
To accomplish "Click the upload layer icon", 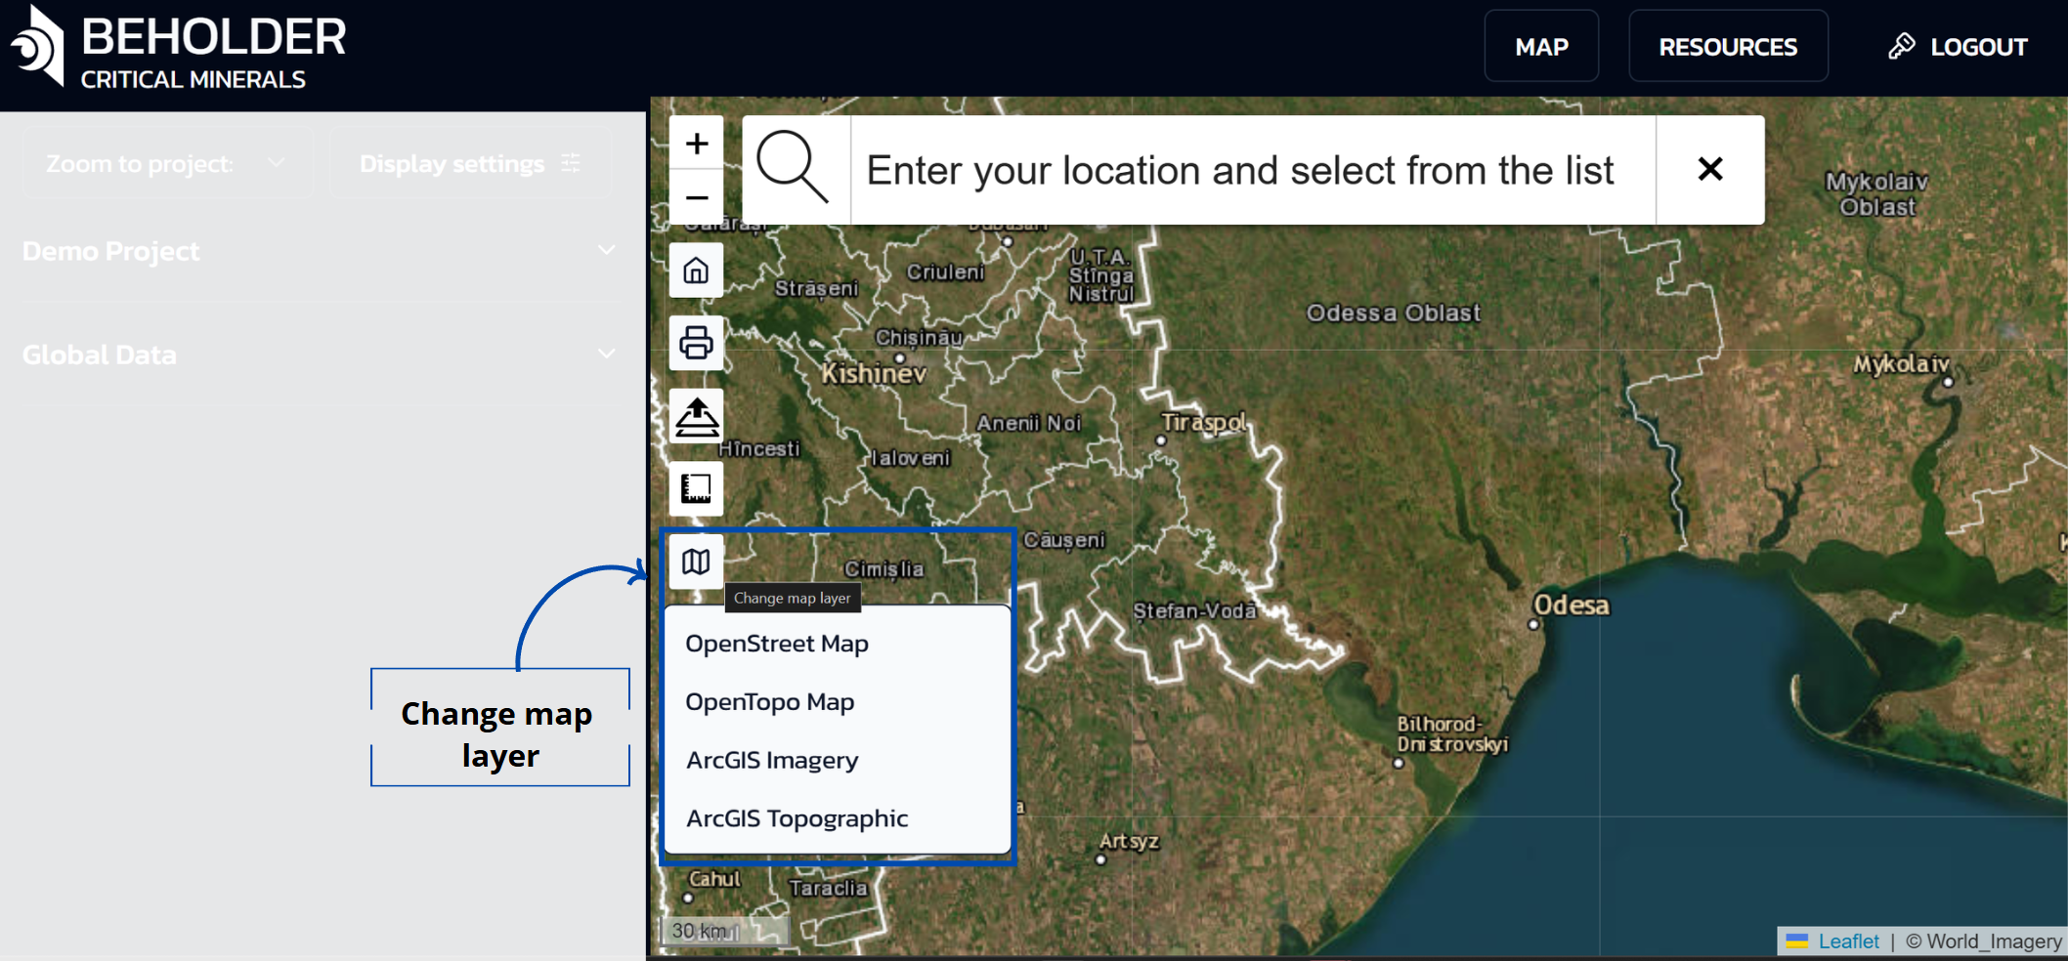I will 696,416.
